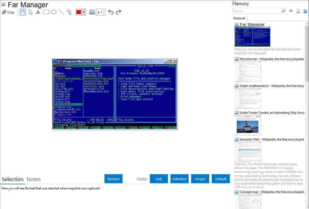Viewport: 309px width, 209px height.
Task: Click the Semantic Web - Wikipedia title text
Action: tap(272, 139)
